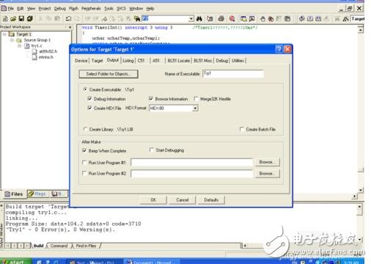Switch to the C51 tab
The image size is (371, 264).
(141, 61)
